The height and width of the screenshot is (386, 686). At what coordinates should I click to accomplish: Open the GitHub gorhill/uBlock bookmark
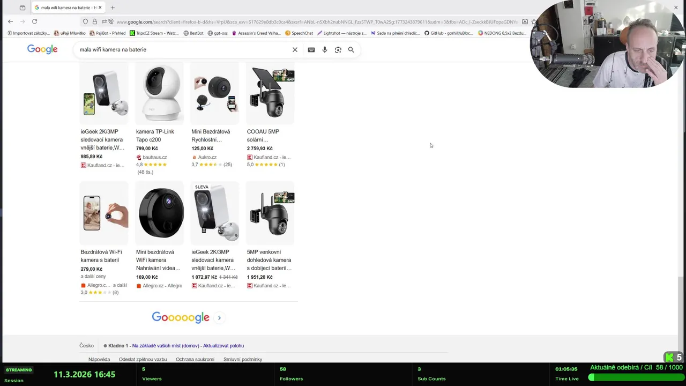(449, 33)
